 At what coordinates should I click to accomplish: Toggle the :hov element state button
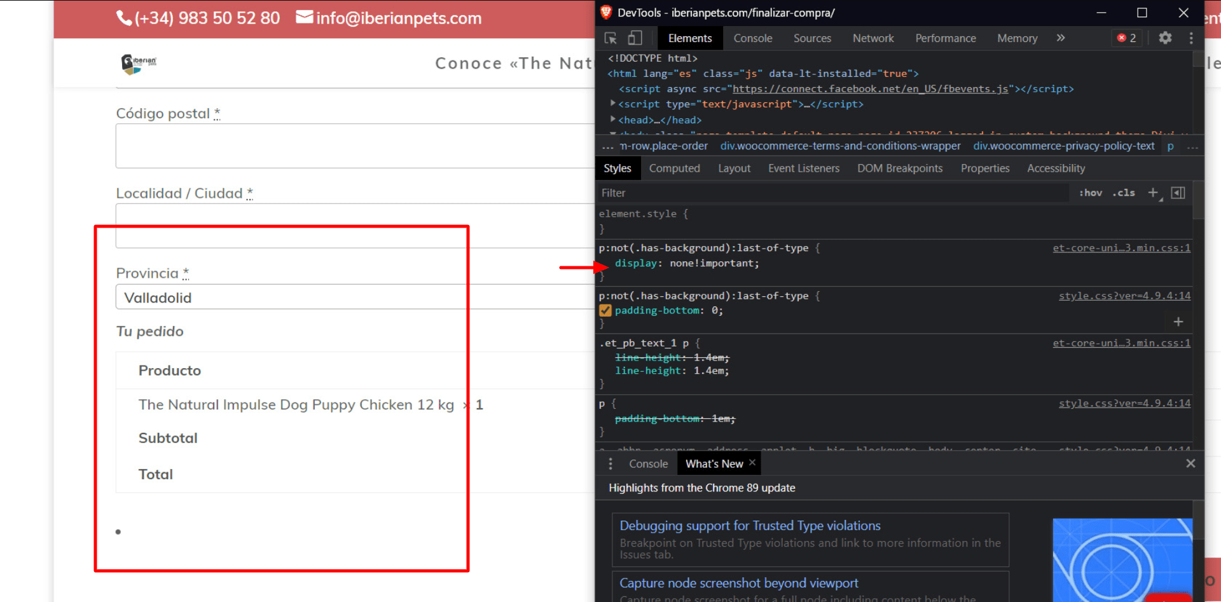[x=1091, y=193]
